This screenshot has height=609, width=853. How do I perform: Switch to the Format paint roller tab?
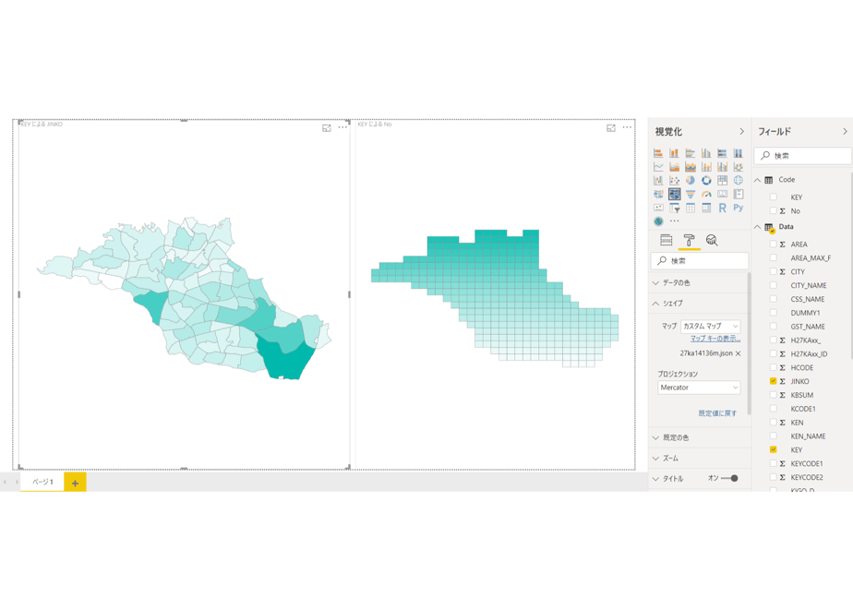pyautogui.click(x=689, y=240)
